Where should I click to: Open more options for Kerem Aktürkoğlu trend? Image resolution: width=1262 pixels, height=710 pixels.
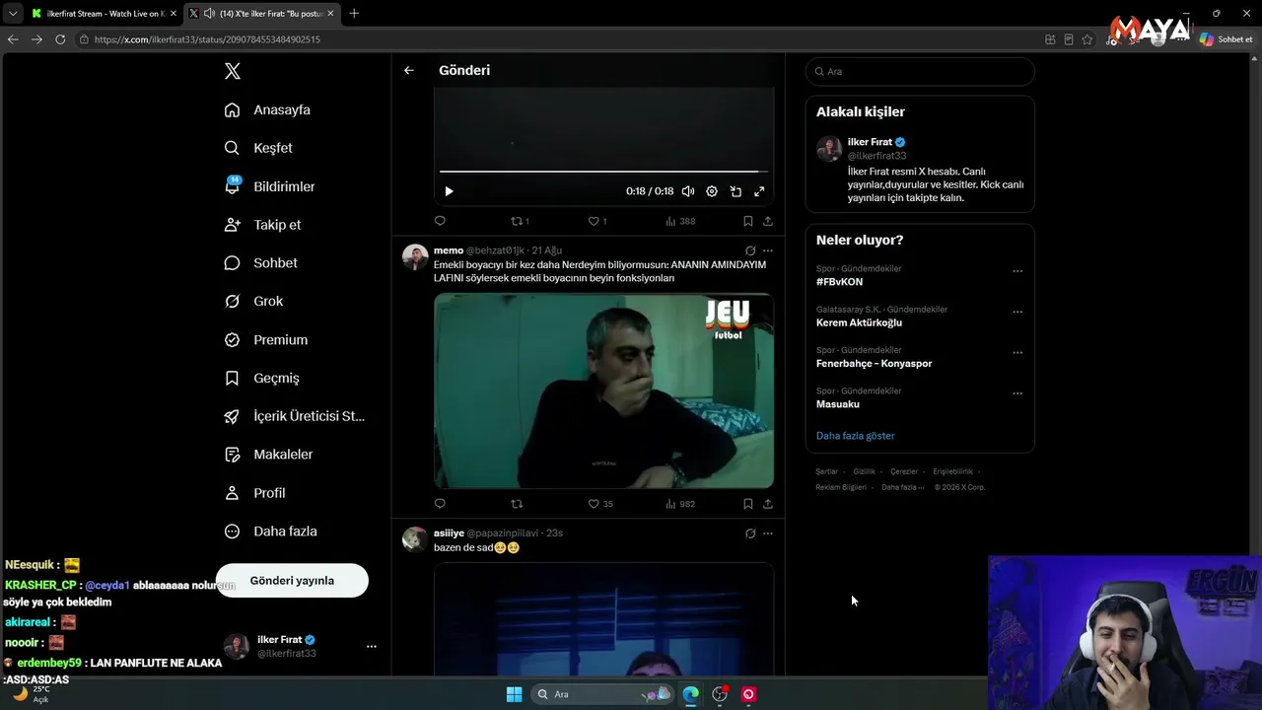pos(1017,312)
